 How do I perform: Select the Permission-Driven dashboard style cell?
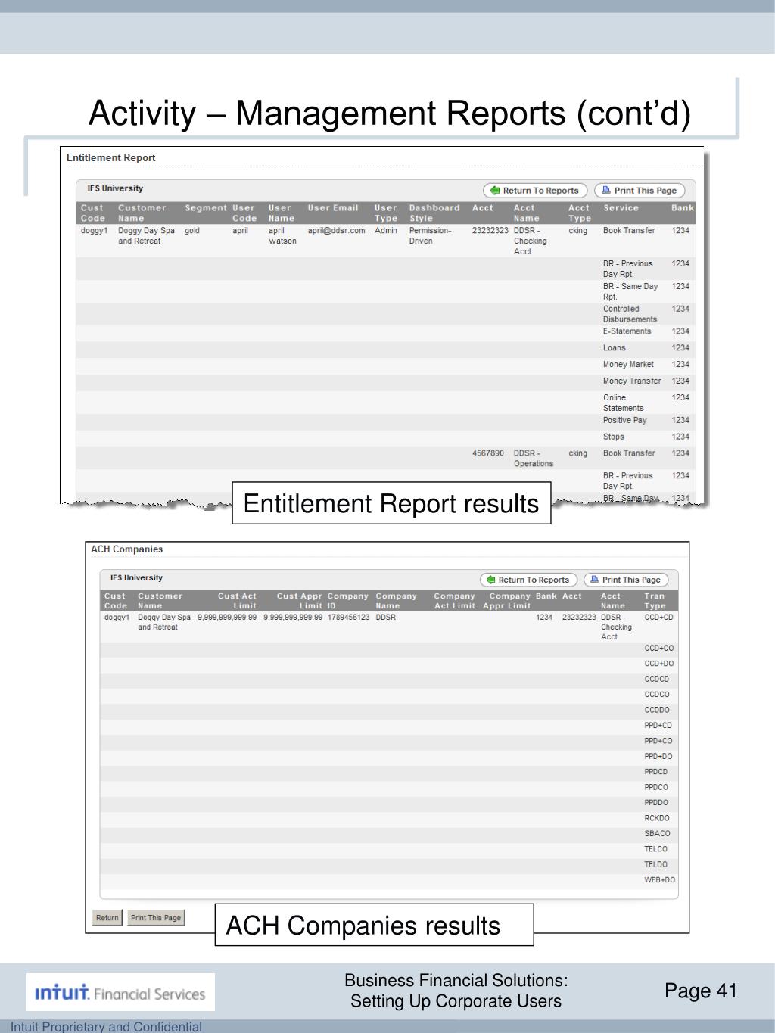[430, 236]
